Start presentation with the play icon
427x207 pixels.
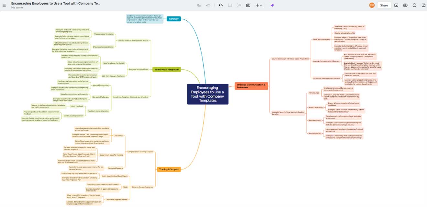coord(396,5)
